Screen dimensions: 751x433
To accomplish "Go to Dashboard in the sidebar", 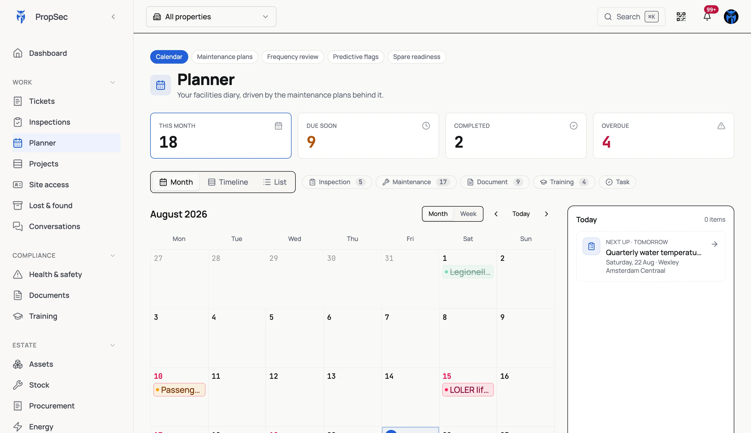I will [x=66, y=53].
